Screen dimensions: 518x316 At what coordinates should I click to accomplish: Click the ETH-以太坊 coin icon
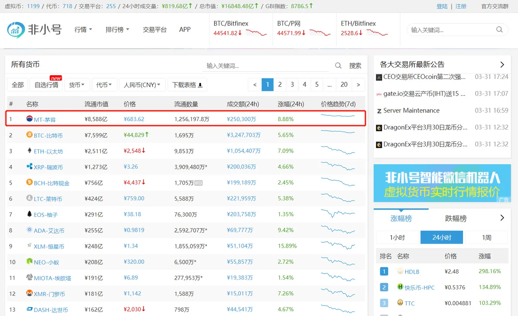(29, 151)
